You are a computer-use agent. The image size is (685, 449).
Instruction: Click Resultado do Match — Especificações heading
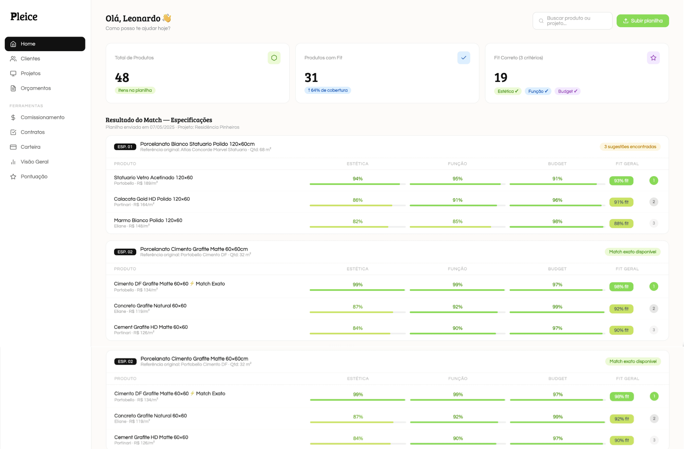[x=159, y=120]
